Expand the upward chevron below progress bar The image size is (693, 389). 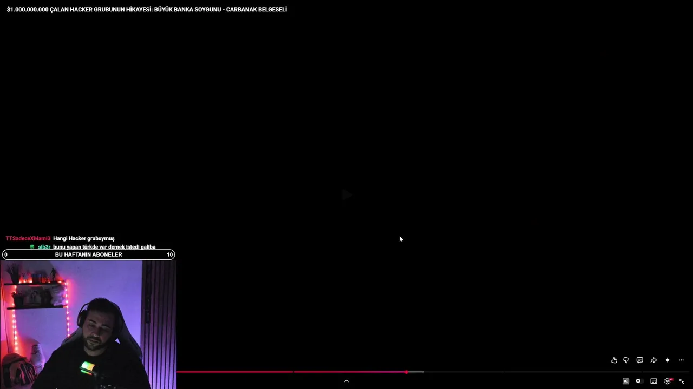click(x=346, y=381)
